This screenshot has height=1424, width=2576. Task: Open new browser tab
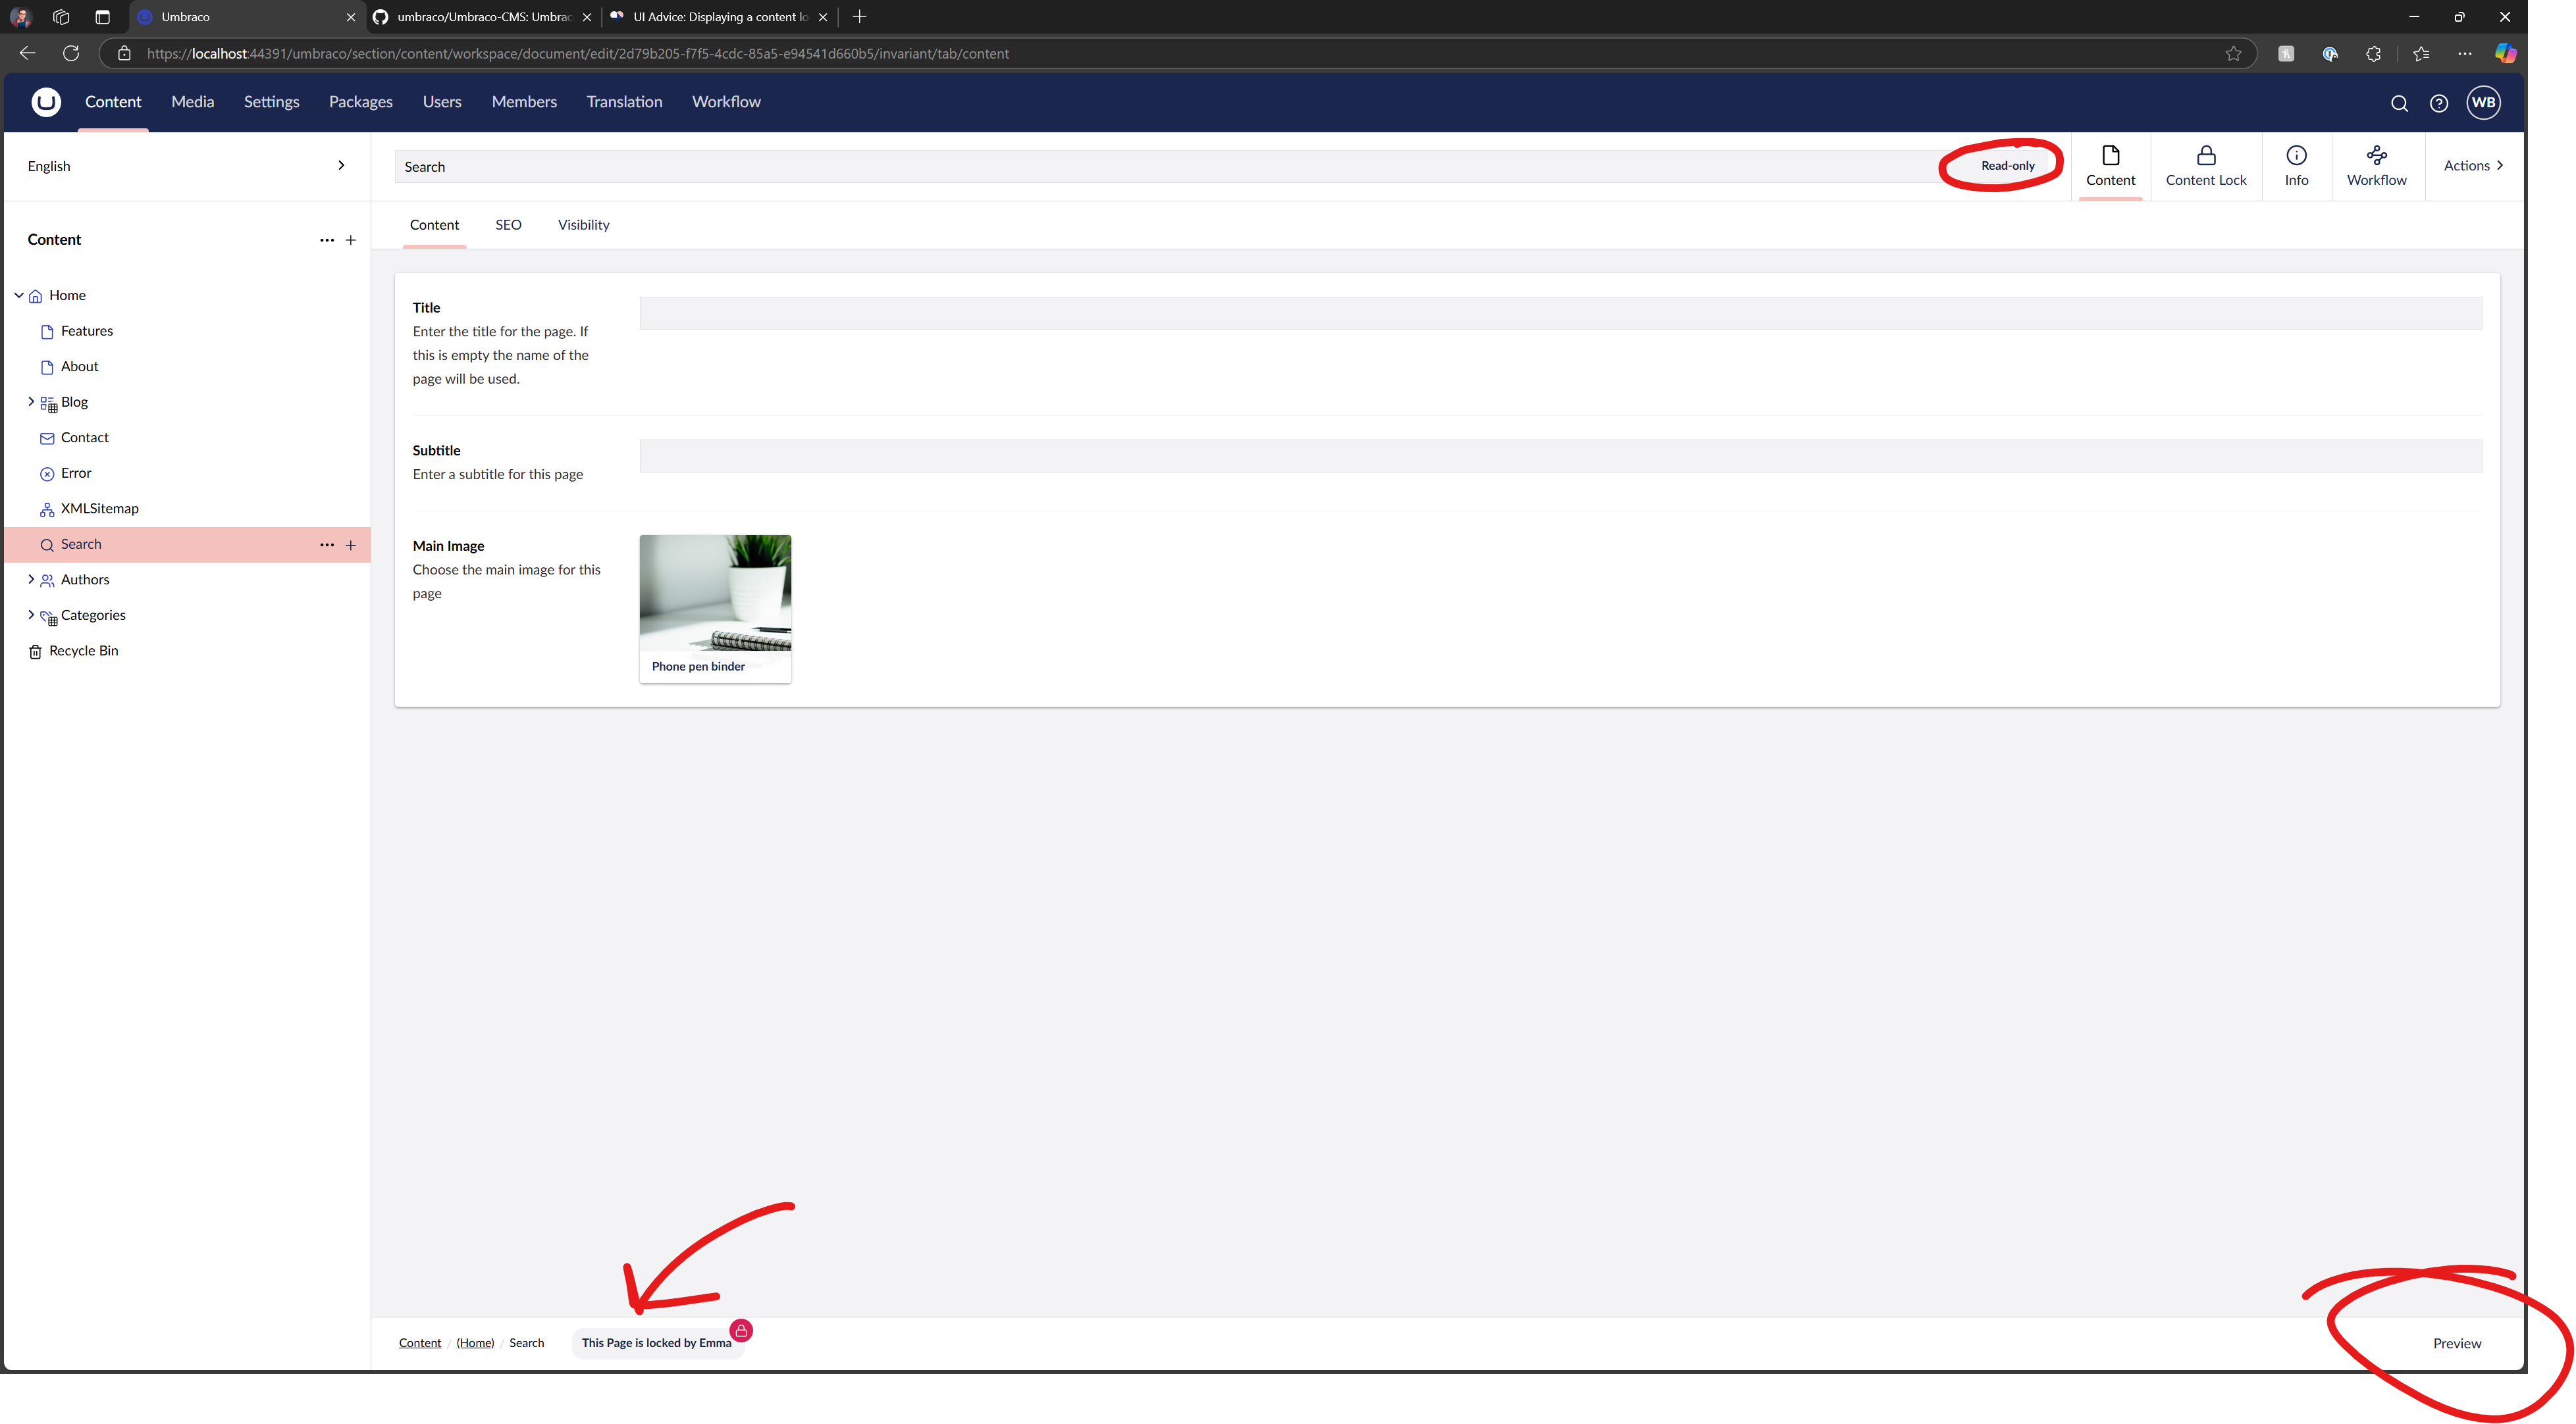click(859, 17)
